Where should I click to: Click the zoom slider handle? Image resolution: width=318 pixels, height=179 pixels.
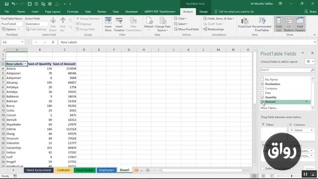click(x=292, y=176)
